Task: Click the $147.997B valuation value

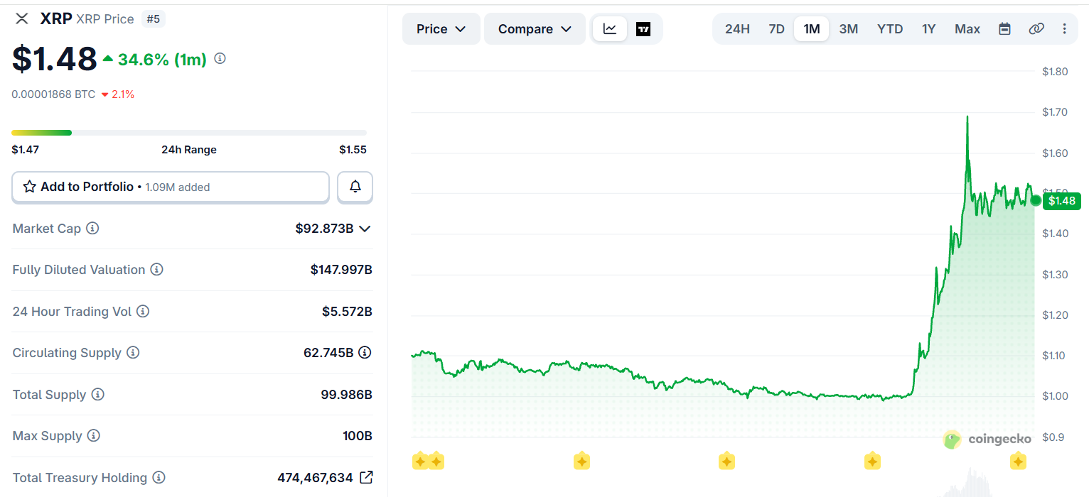Action: (x=341, y=270)
